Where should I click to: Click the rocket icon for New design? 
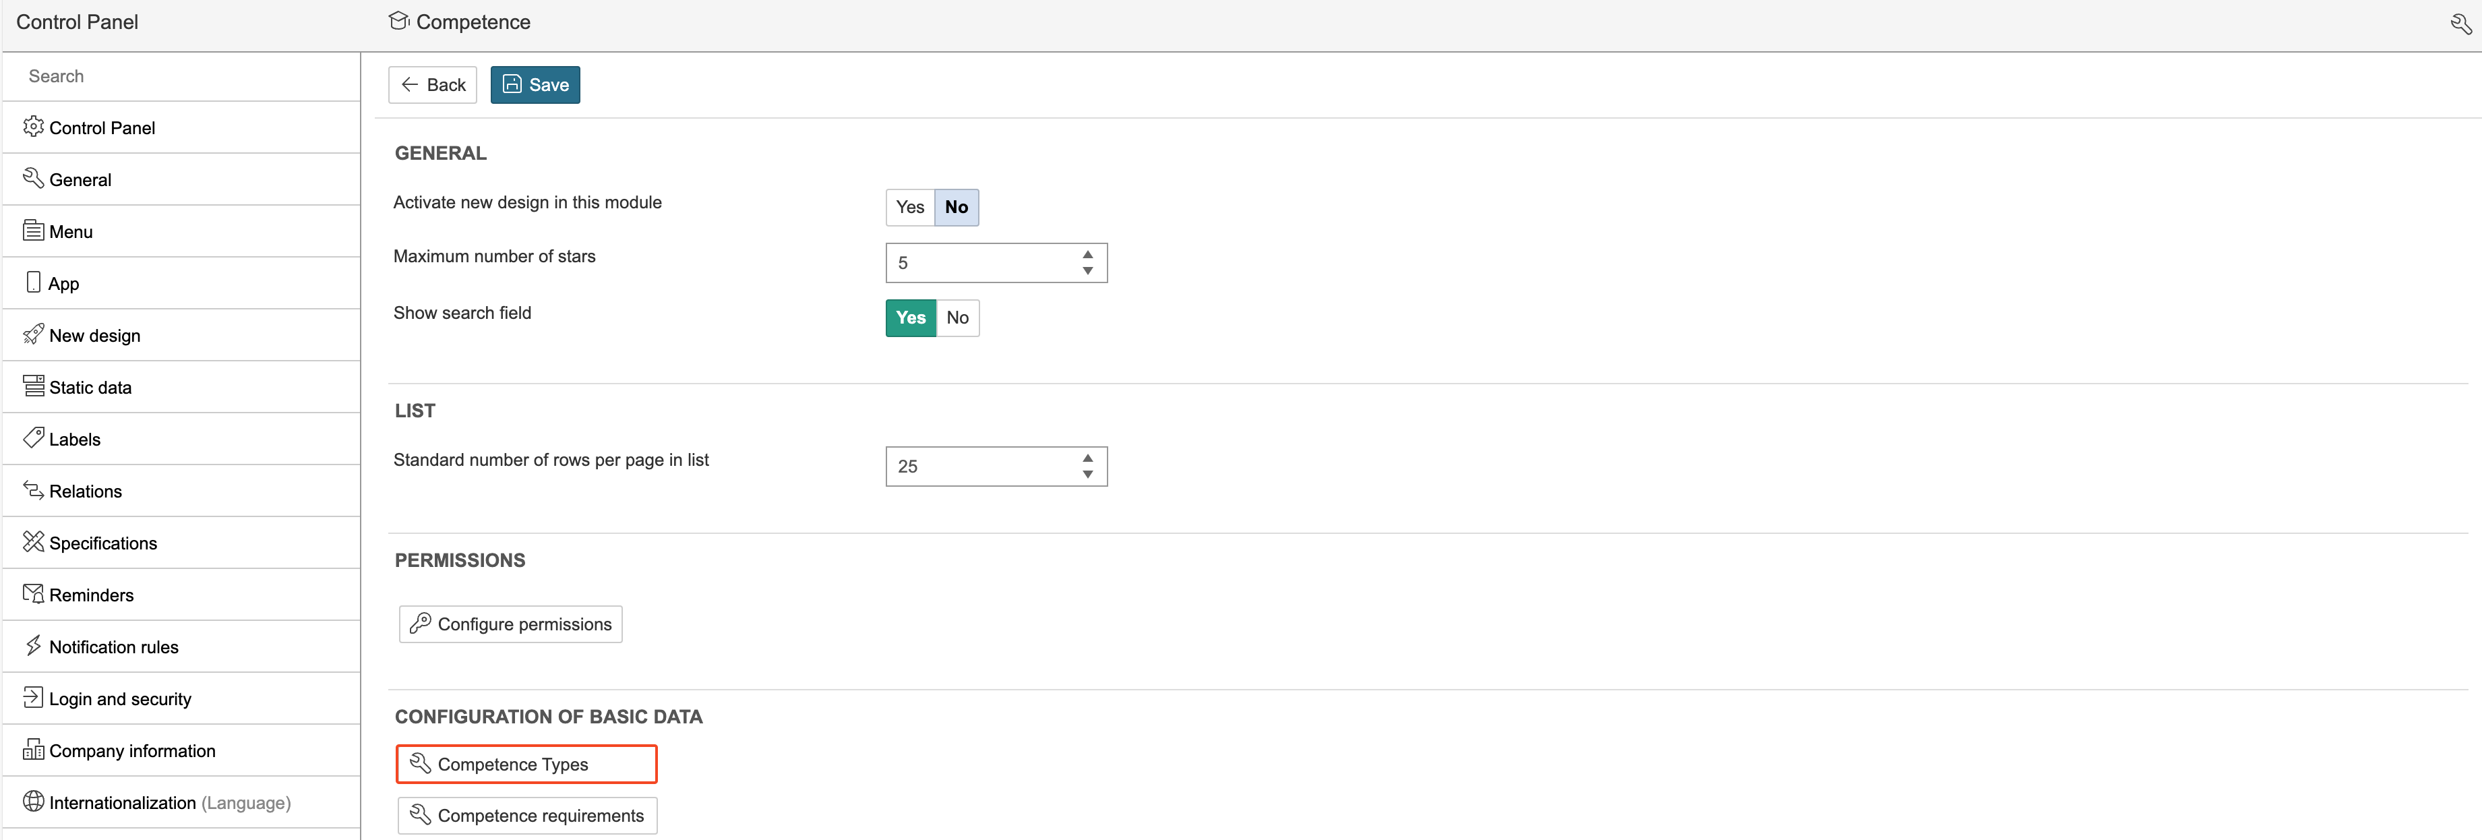point(34,334)
